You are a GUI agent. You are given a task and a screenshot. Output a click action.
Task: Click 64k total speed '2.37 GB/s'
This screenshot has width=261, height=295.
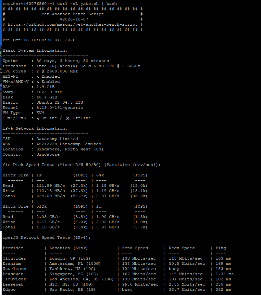tap(108, 196)
